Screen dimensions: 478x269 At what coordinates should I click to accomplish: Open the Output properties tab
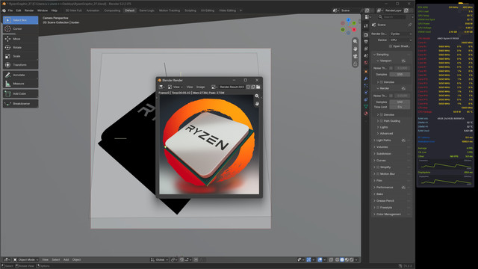point(366,42)
